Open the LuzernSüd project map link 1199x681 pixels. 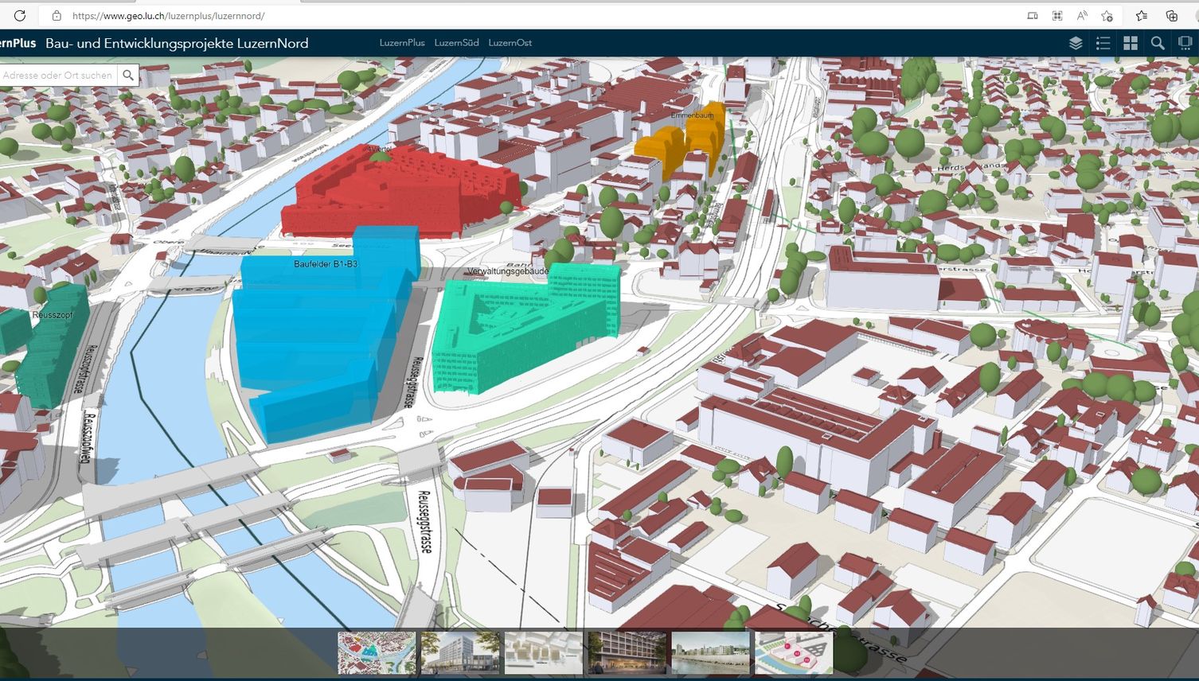[457, 43]
